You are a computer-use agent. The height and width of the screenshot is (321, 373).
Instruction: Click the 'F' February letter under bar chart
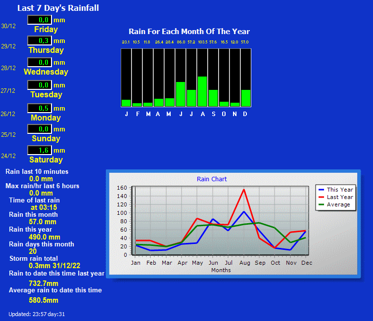138,114
